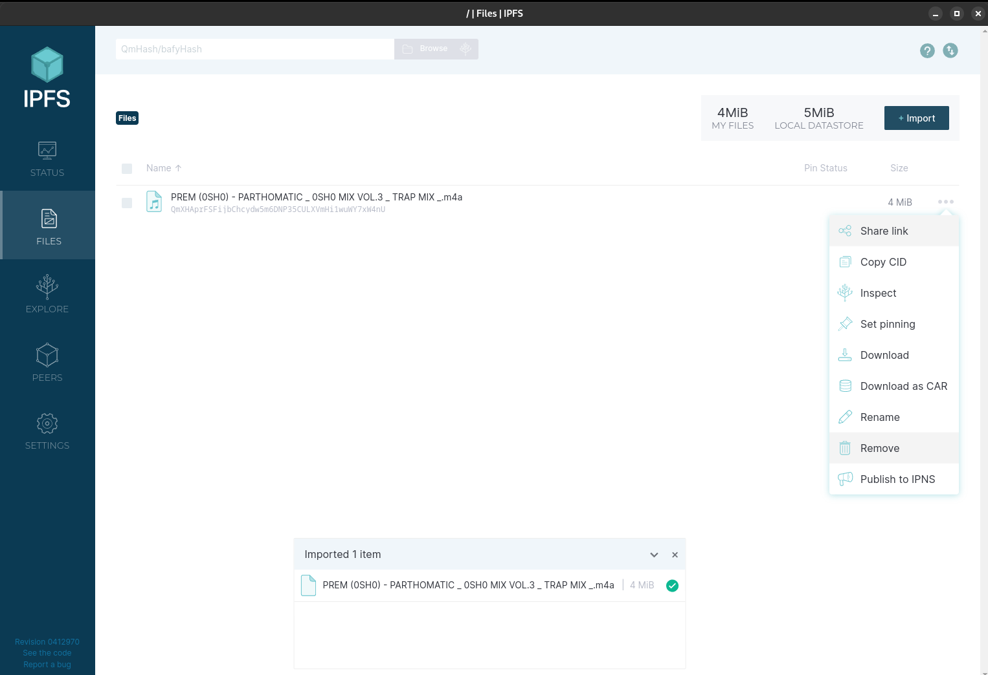
Task: Close the Imported 1 item panel
Action: [x=675, y=555]
